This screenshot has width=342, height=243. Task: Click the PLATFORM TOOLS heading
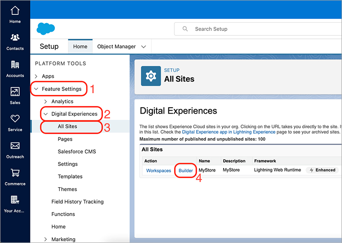60,64
